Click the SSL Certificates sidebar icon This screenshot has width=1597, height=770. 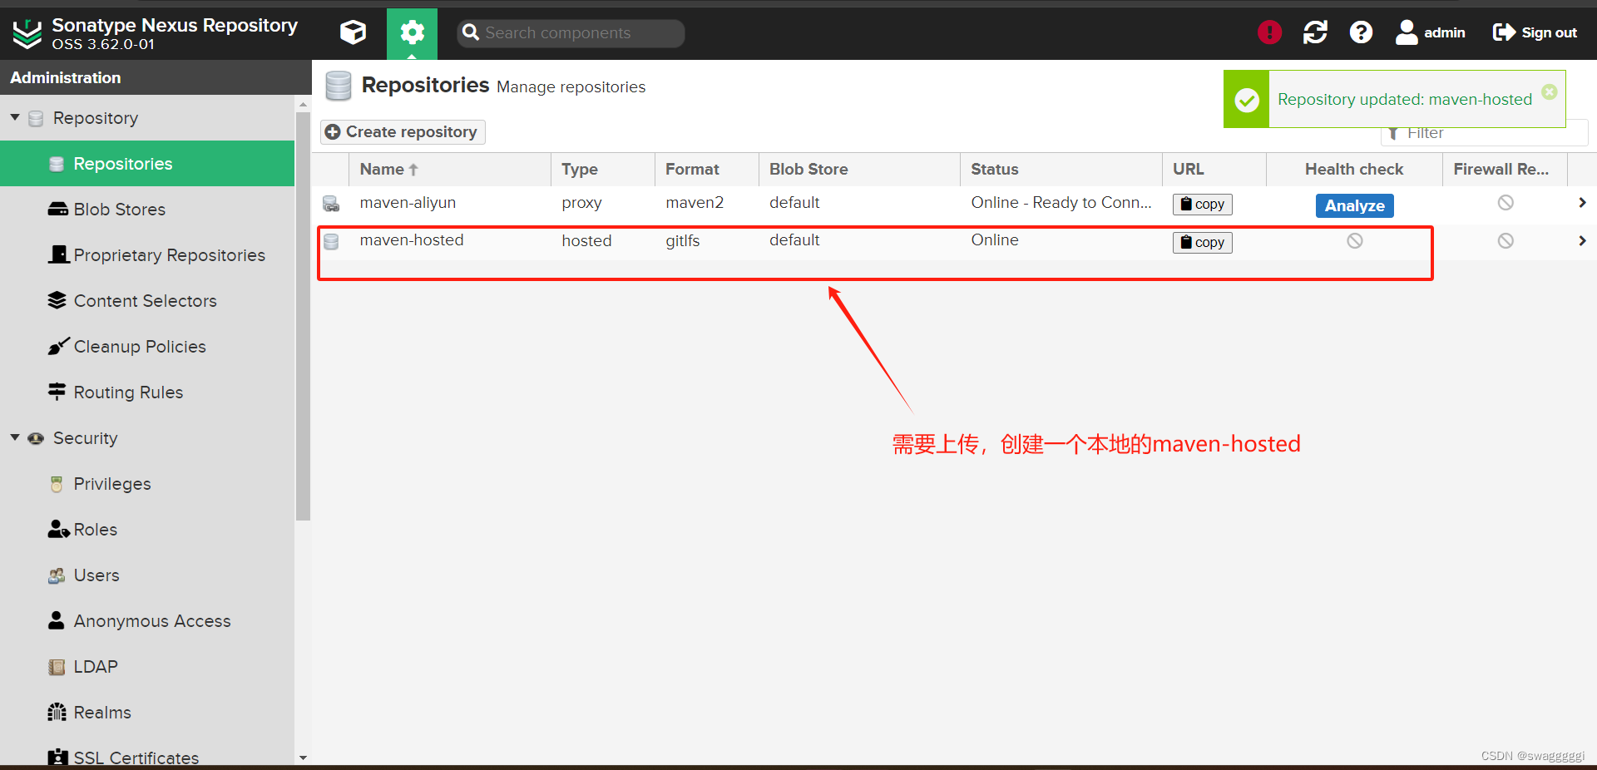57,757
